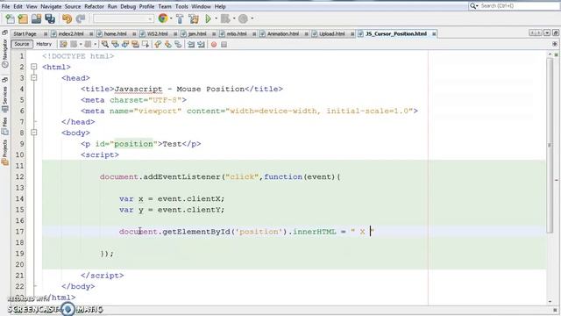Go to next bookmark icon
The height and width of the screenshot is (316, 561).
[x=167, y=45]
